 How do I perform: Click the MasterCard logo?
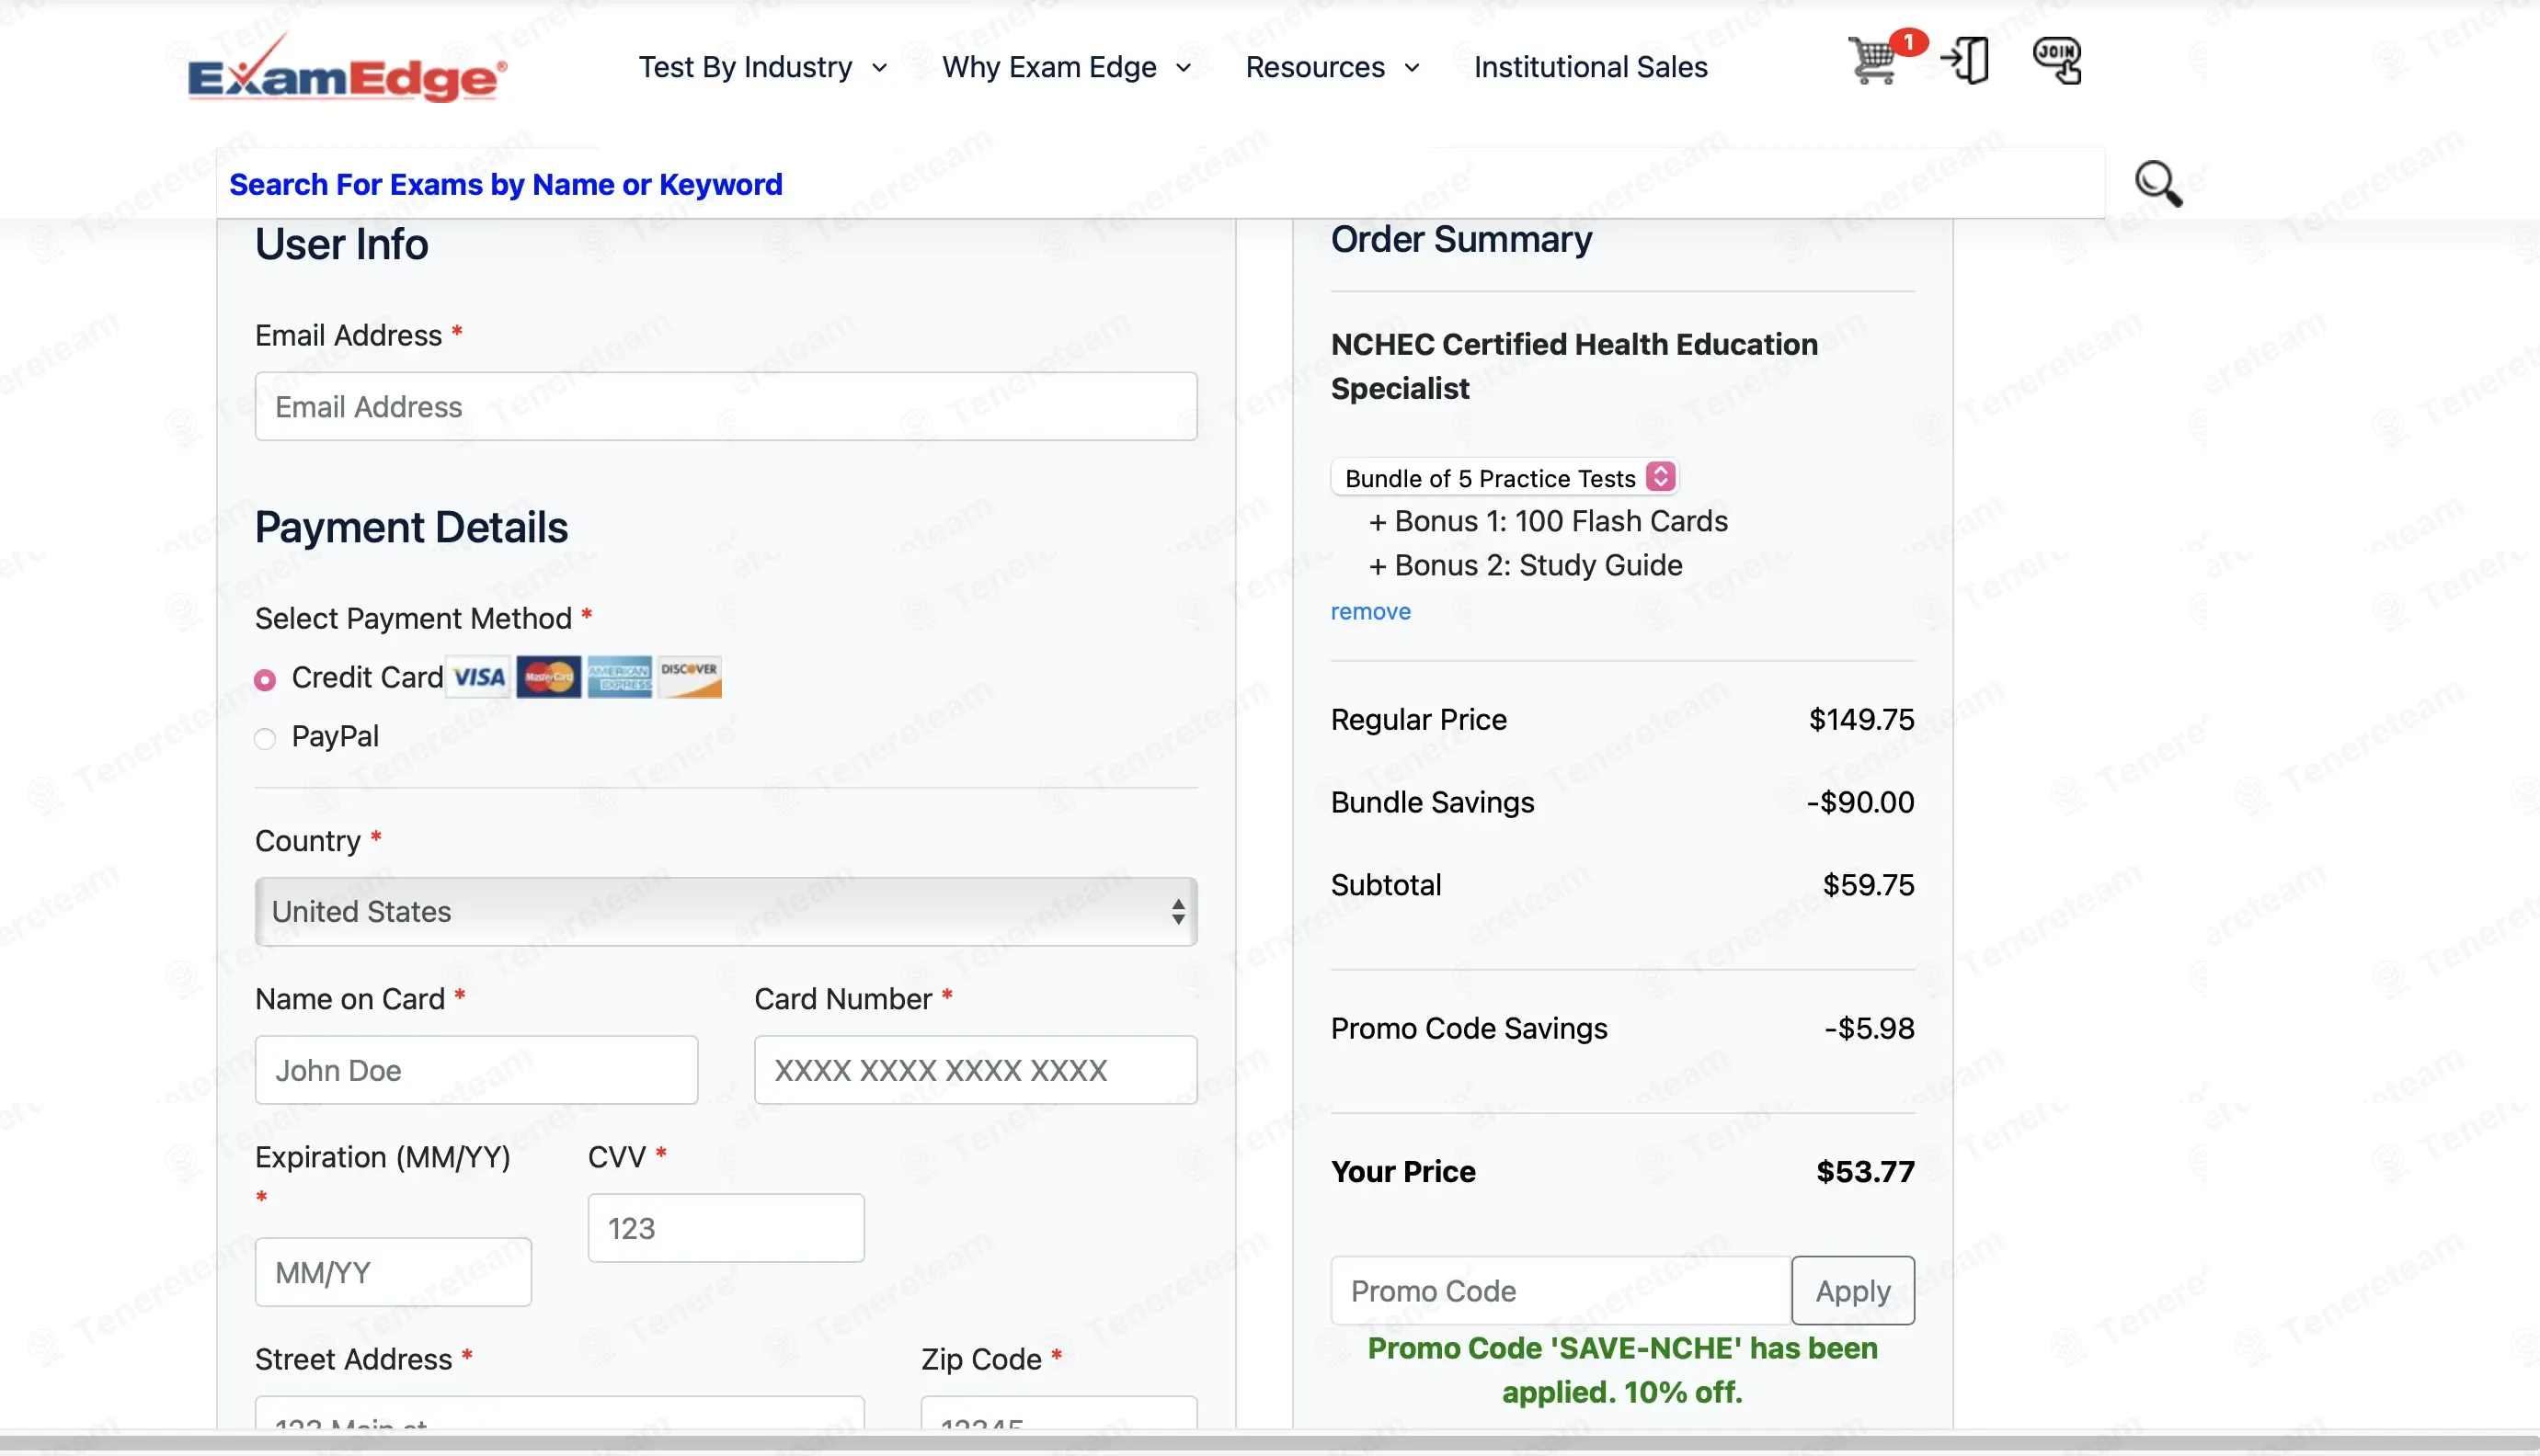(548, 678)
